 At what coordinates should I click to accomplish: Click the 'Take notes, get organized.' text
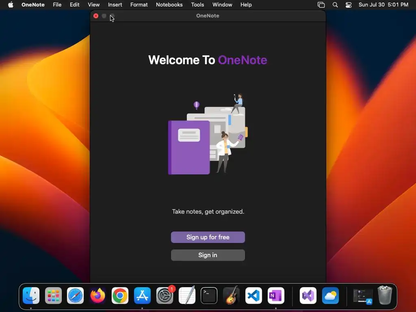[x=208, y=212]
